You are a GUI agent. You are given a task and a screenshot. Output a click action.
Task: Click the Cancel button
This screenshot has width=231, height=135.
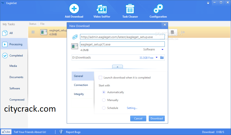point(138,119)
